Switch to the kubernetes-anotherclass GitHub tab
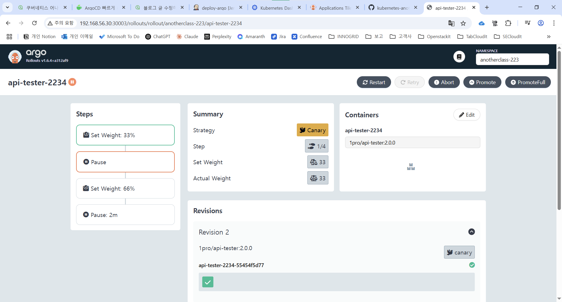Viewport: 562px width, 302px height. 393,8
